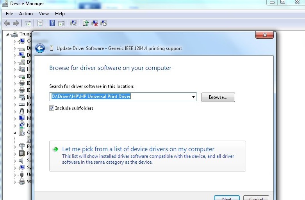Click the Help icon in the toolbar
This screenshot has height=200, width=305.
click(52, 23)
